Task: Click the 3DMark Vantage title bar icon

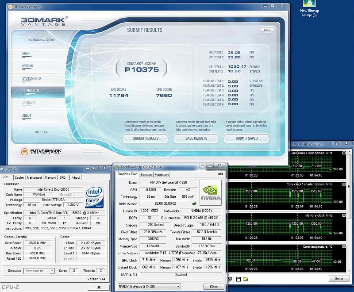Action: [x=10, y=7]
